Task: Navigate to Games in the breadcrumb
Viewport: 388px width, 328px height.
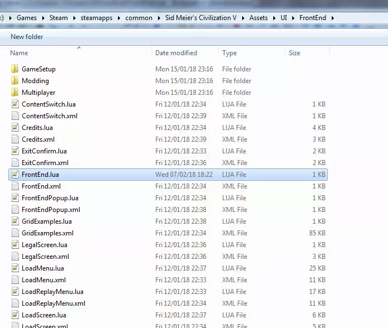Action: pos(27,18)
